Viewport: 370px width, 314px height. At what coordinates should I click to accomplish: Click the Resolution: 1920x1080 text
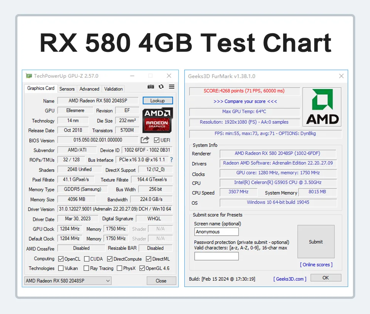[x=244, y=122]
